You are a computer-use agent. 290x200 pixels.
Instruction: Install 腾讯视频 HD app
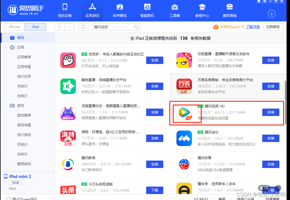[271, 112]
